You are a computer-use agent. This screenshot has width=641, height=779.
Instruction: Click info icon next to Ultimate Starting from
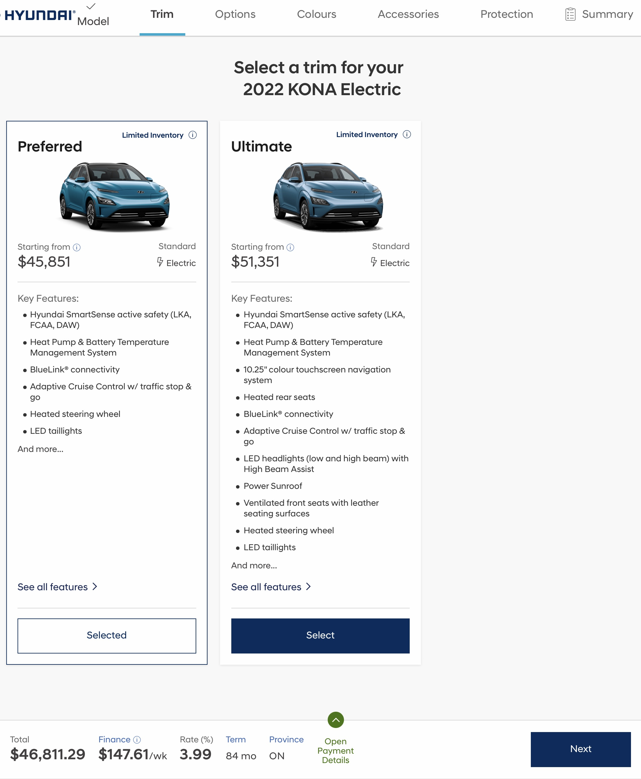tap(290, 247)
